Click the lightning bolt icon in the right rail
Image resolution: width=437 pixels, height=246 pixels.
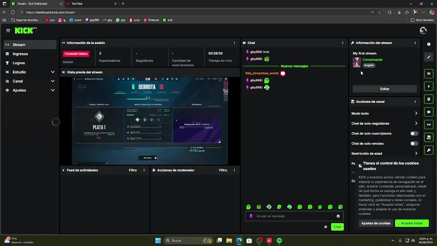pyautogui.click(x=429, y=86)
